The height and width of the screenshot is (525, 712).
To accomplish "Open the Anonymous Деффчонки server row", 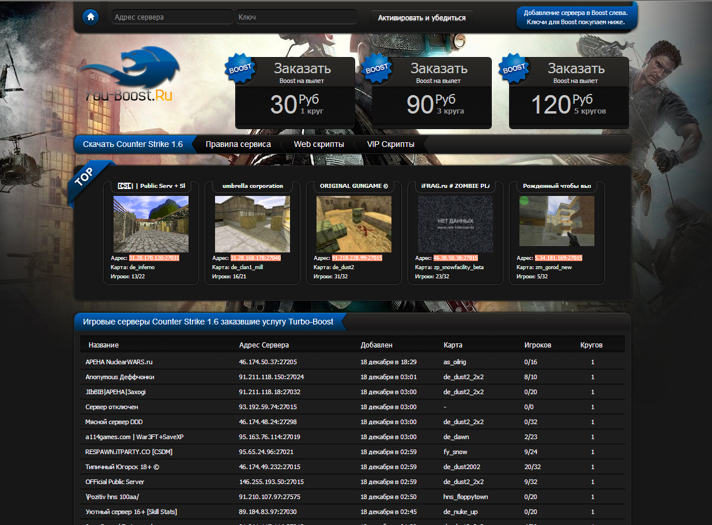I will [x=120, y=377].
